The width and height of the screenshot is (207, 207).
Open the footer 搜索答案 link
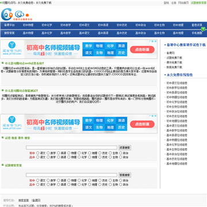pos(24,200)
